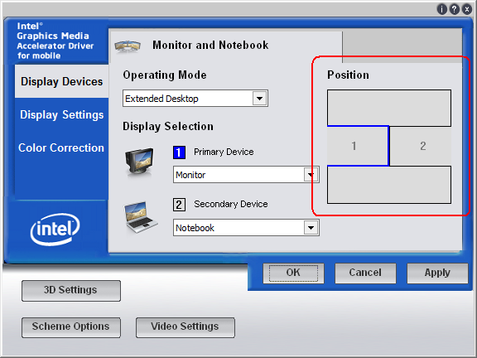This screenshot has height=358, width=477.
Task: Click the Extended Desktop combo box
Action: [195, 99]
